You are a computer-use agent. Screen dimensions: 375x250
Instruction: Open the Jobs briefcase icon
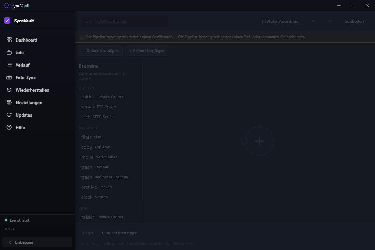pyautogui.click(x=9, y=52)
